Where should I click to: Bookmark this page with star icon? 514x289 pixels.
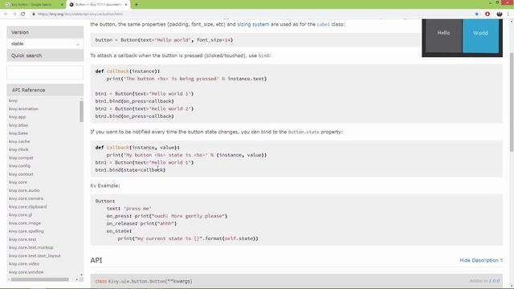tap(476, 14)
